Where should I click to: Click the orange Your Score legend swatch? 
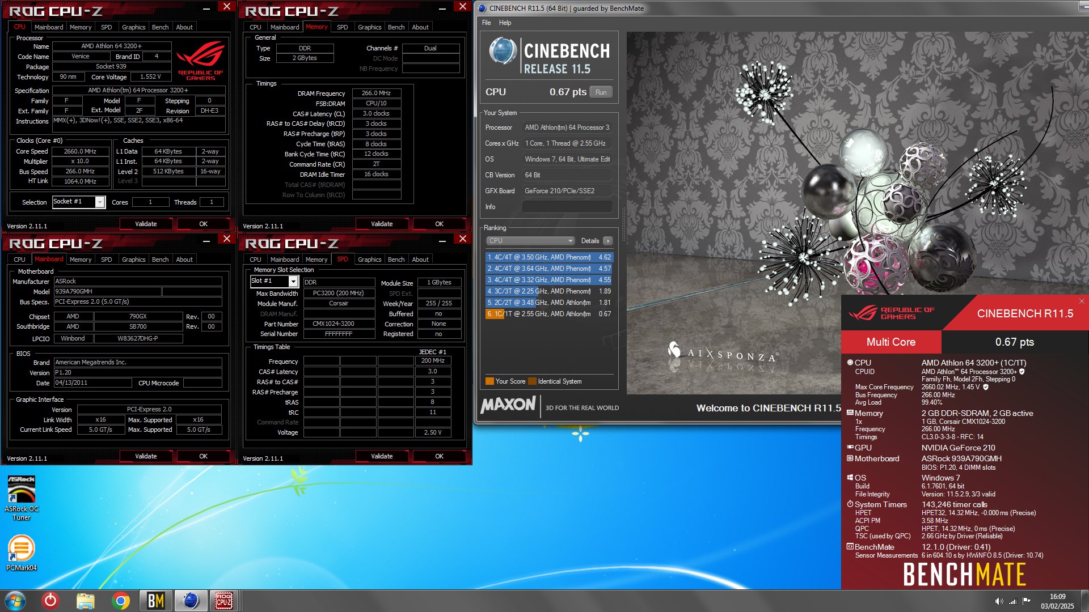point(489,381)
